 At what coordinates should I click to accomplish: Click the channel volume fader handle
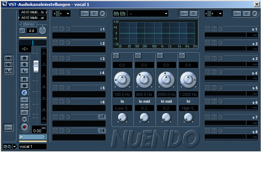pos(36,67)
